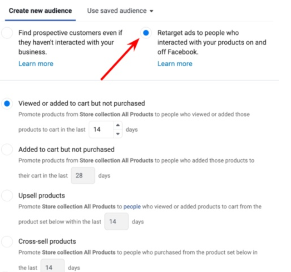
Task: Click the 28 days field for added to cart
Action: coord(83,175)
